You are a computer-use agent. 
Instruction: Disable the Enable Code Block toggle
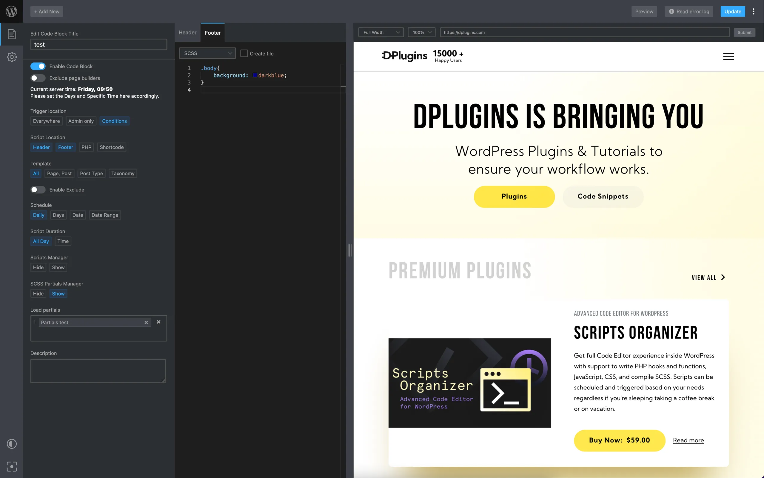[38, 66]
